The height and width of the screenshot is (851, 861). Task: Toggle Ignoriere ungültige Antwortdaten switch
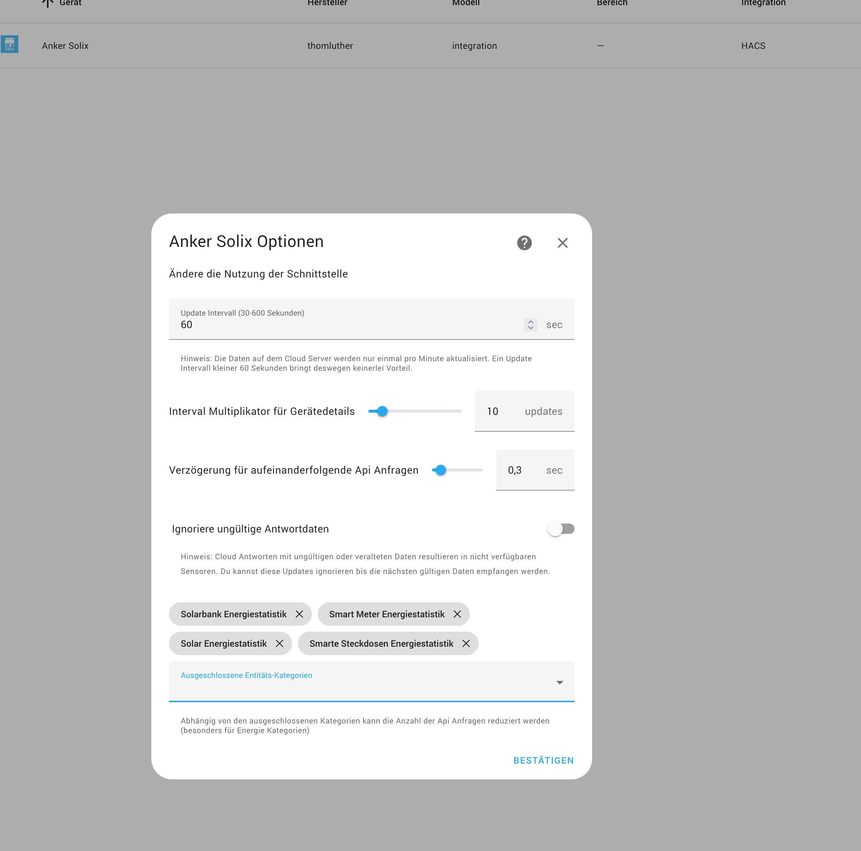pos(561,529)
